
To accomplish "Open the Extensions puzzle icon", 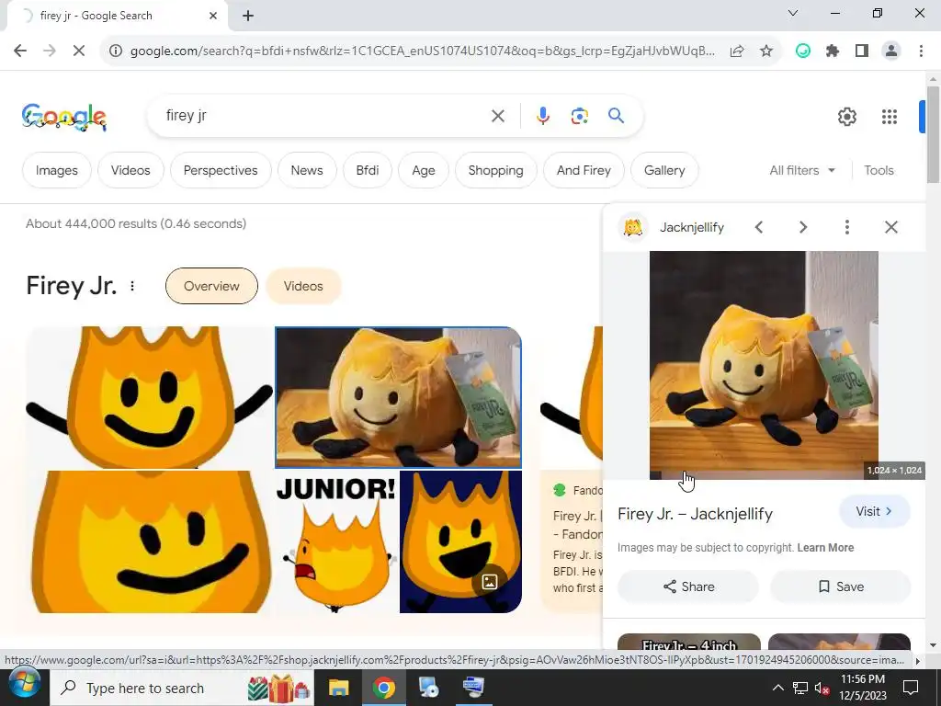I will point(833,51).
